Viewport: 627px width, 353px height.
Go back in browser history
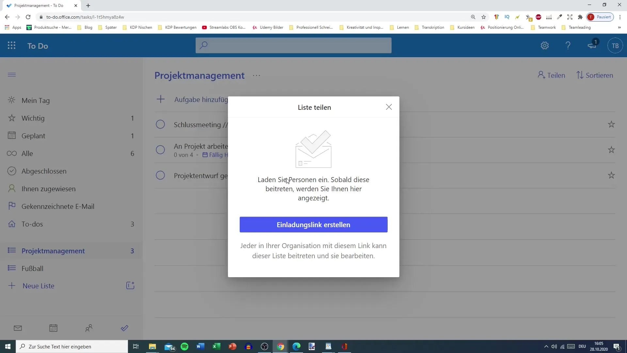(x=7, y=17)
